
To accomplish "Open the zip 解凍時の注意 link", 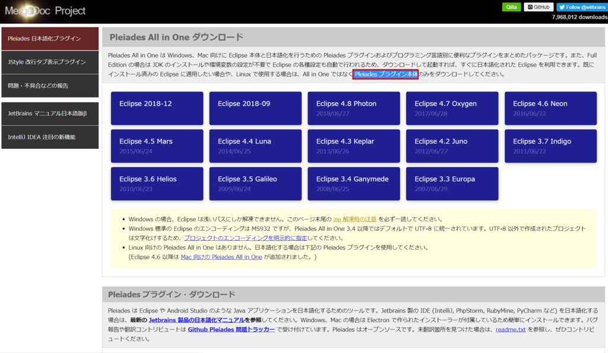I will [355, 220].
